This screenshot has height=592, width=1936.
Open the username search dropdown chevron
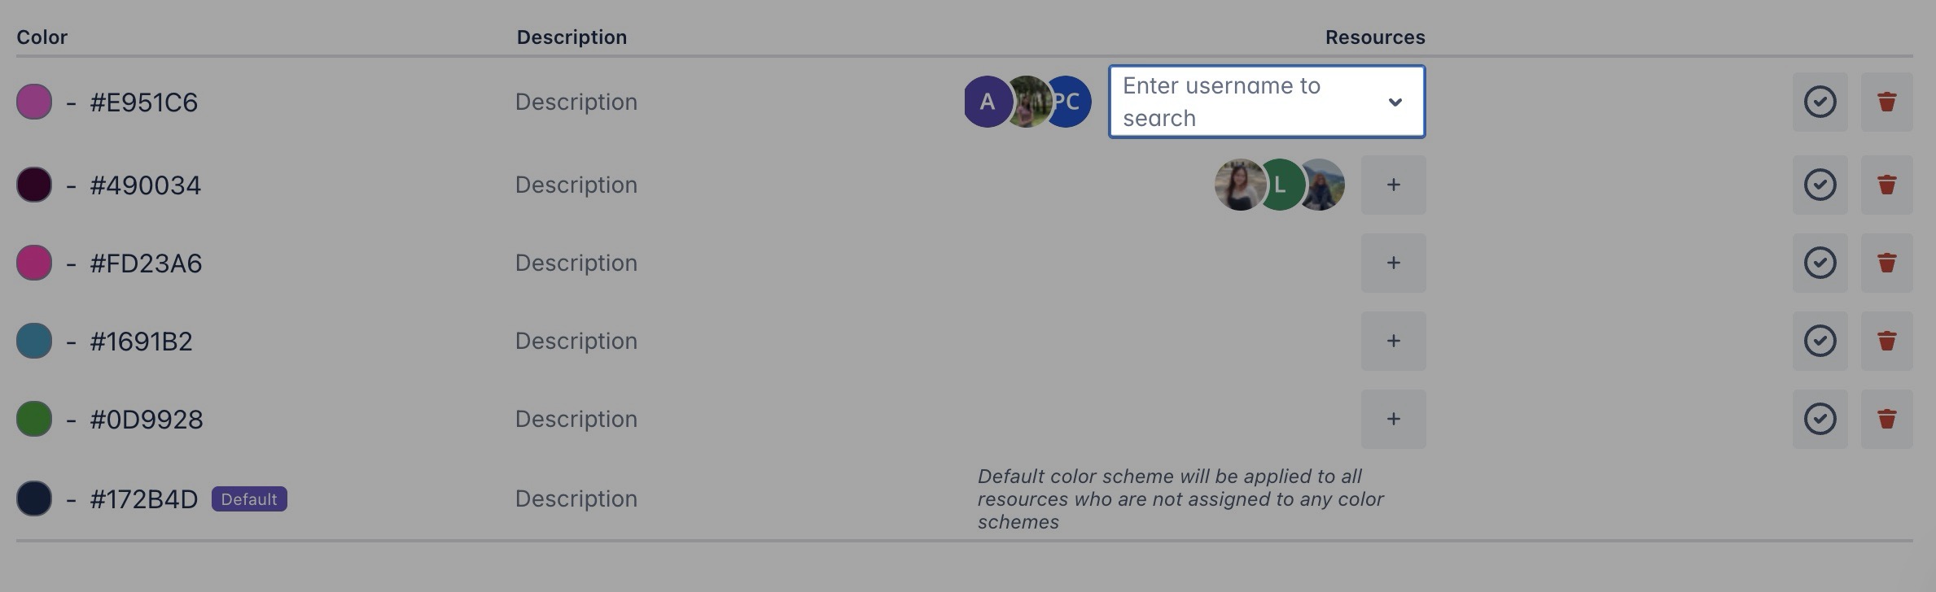1395,102
